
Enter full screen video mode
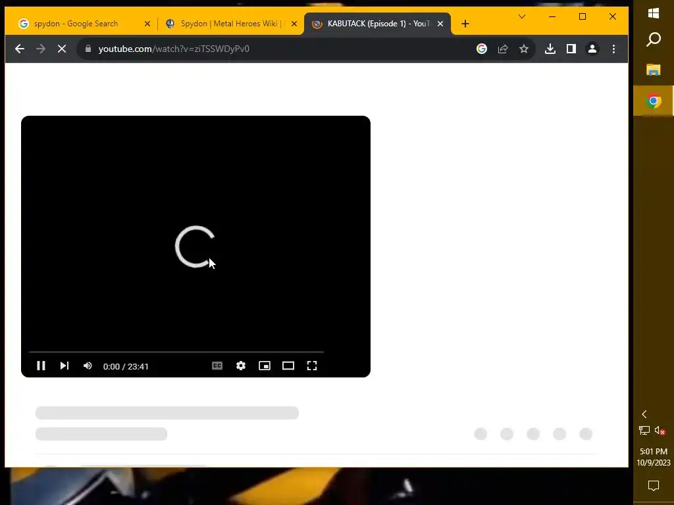[x=312, y=366]
